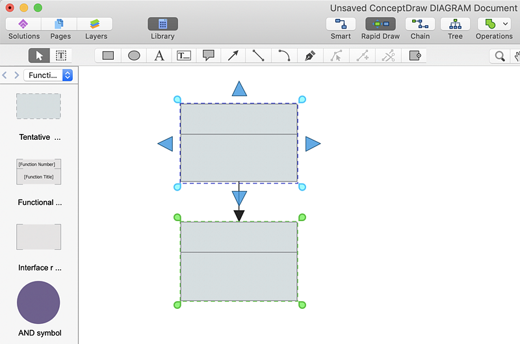Open the Layers panel
520x344 pixels.
point(95,24)
